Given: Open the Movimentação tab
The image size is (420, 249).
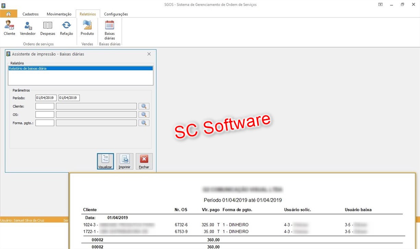Looking at the screenshot, I should pos(59,14).
